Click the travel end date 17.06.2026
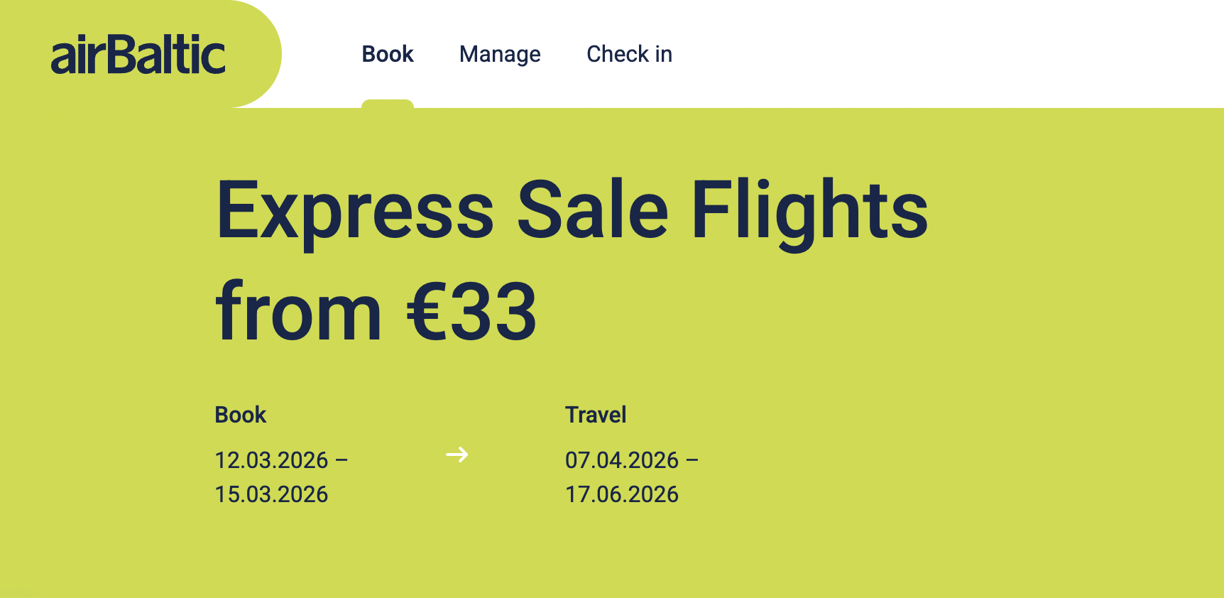Screen dimensions: 1224x598 coord(622,493)
